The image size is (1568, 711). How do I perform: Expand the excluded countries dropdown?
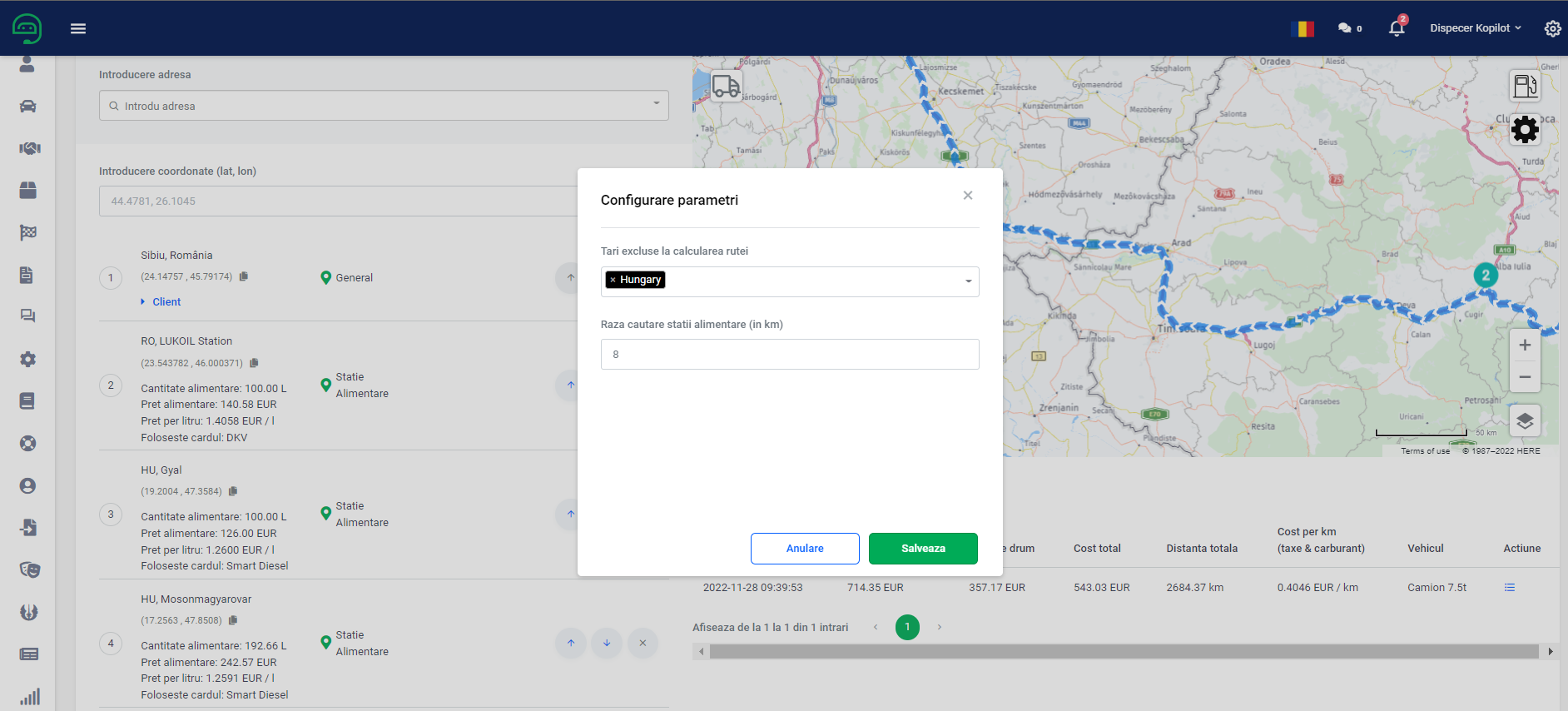[x=968, y=281]
